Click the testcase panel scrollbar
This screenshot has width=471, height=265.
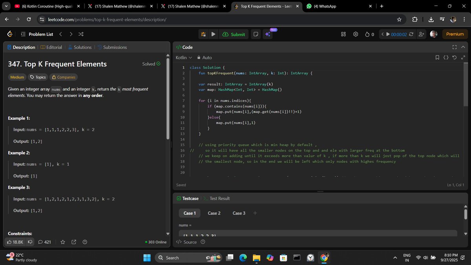[466, 214]
